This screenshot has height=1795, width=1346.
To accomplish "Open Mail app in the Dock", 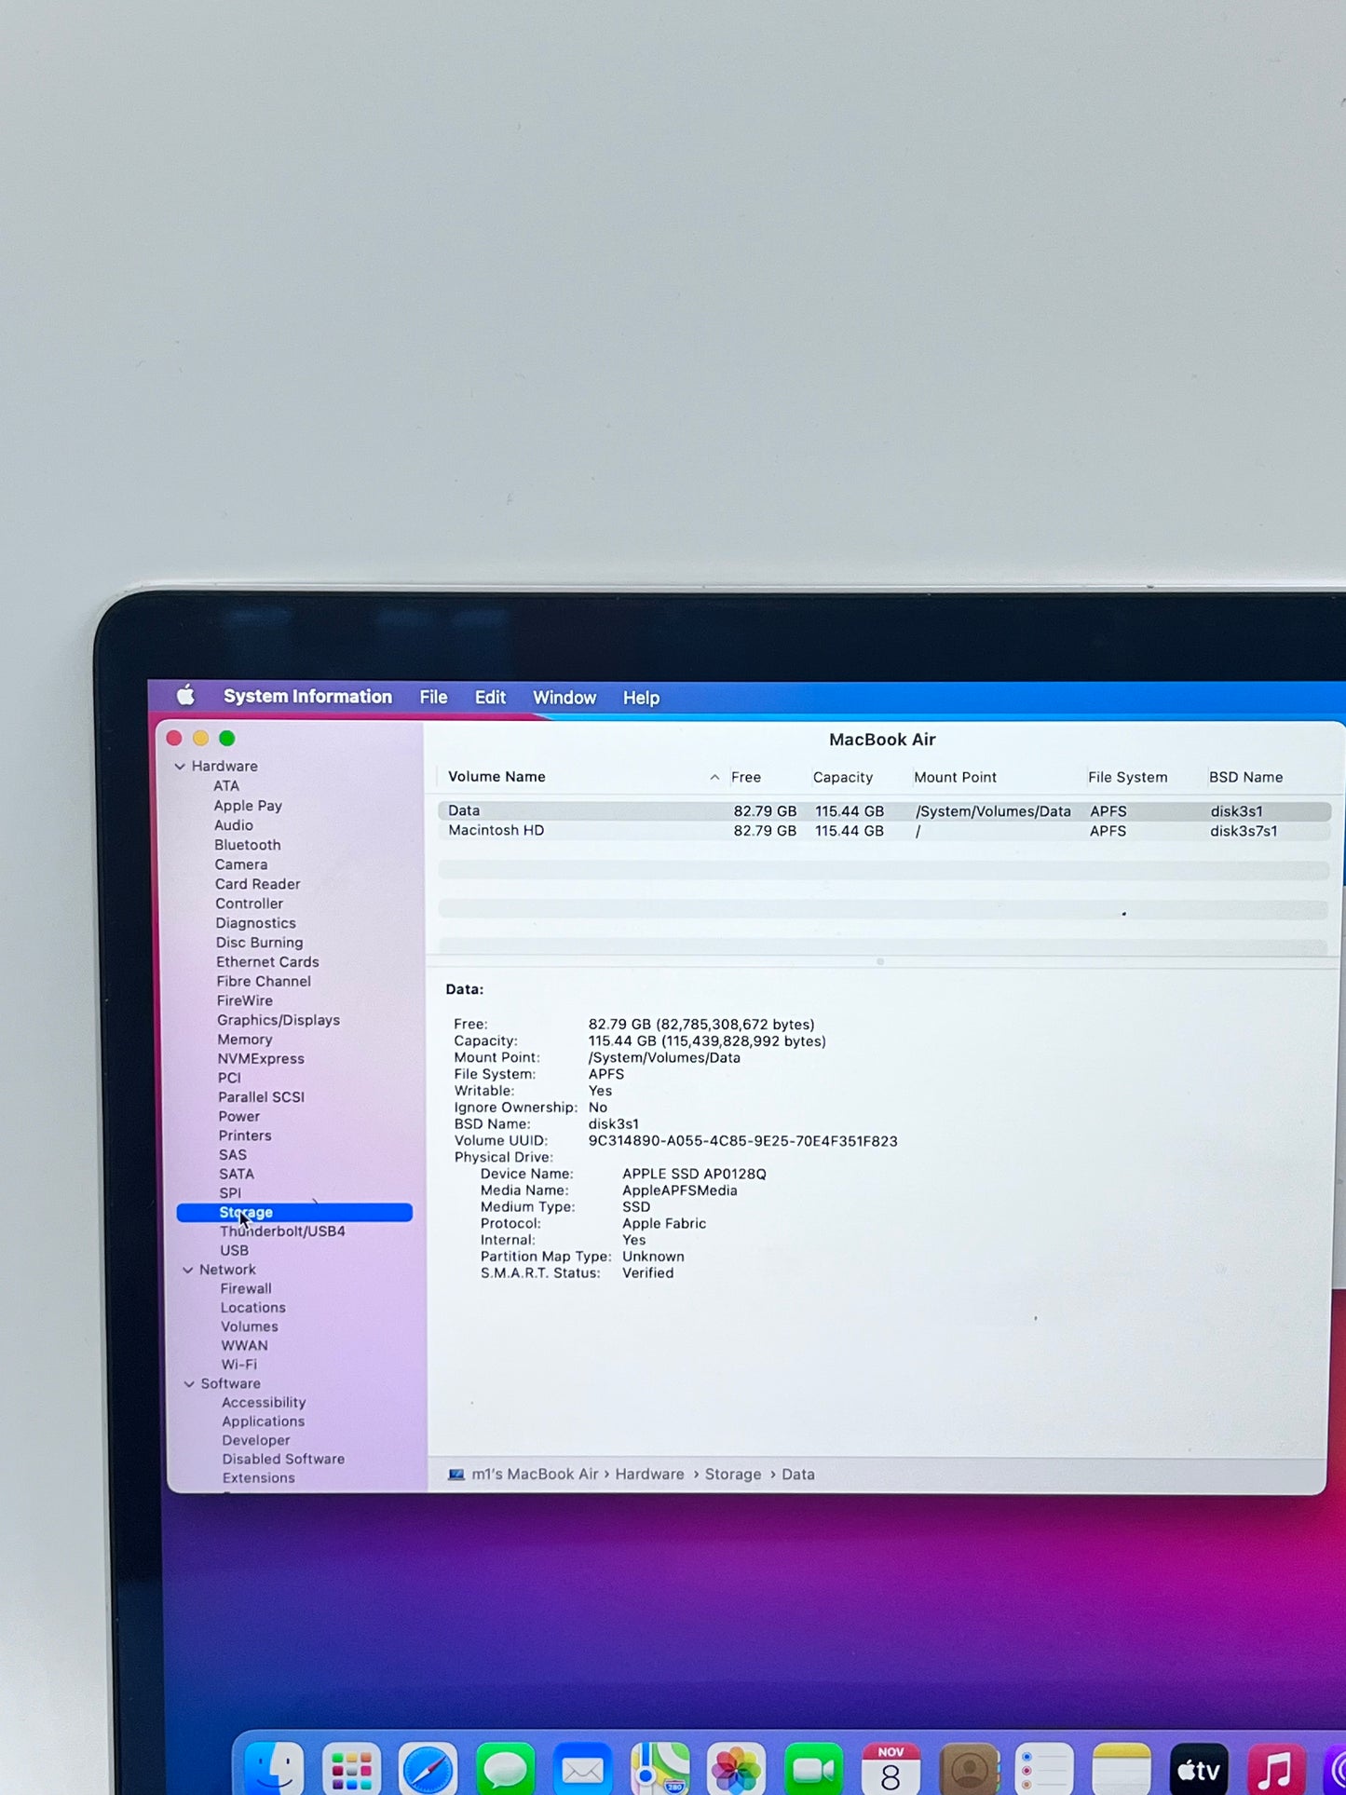I will pyautogui.click(x=582, y=1768).
